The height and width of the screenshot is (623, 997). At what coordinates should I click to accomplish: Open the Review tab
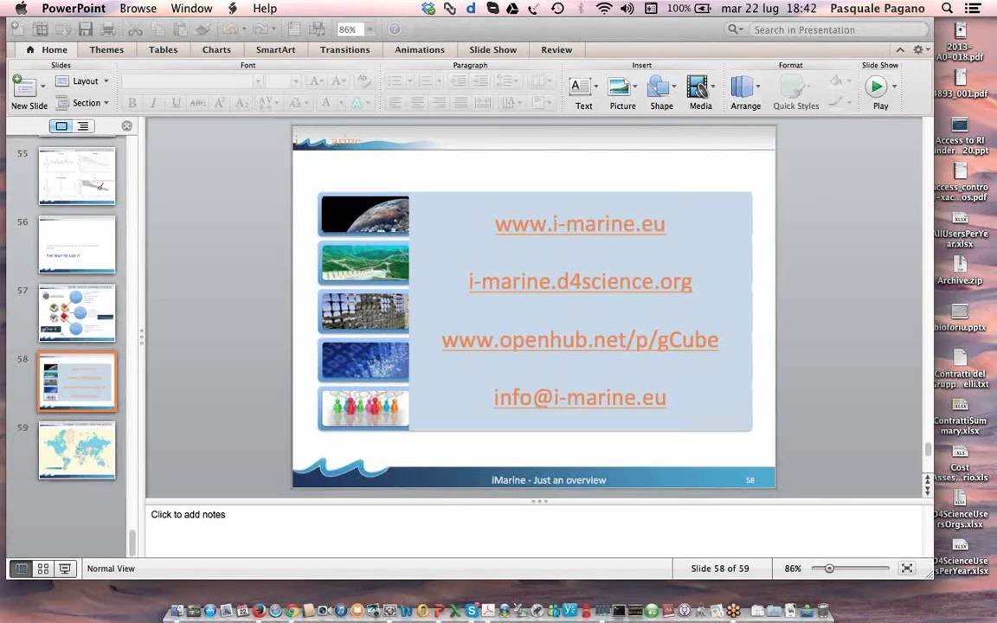556,49
